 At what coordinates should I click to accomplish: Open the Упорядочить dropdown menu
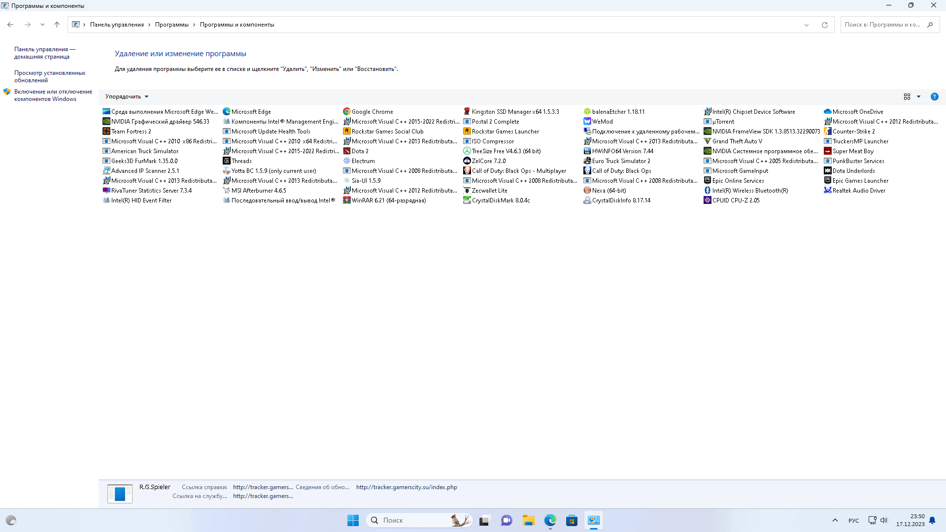click(127, 97)
